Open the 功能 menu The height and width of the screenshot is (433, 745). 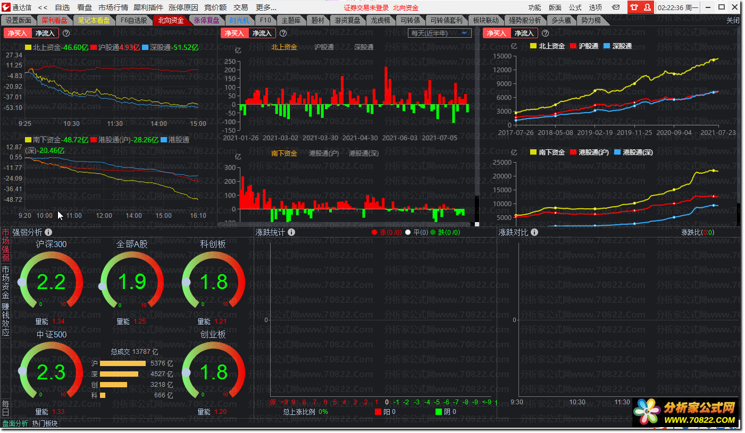(535, 7)
